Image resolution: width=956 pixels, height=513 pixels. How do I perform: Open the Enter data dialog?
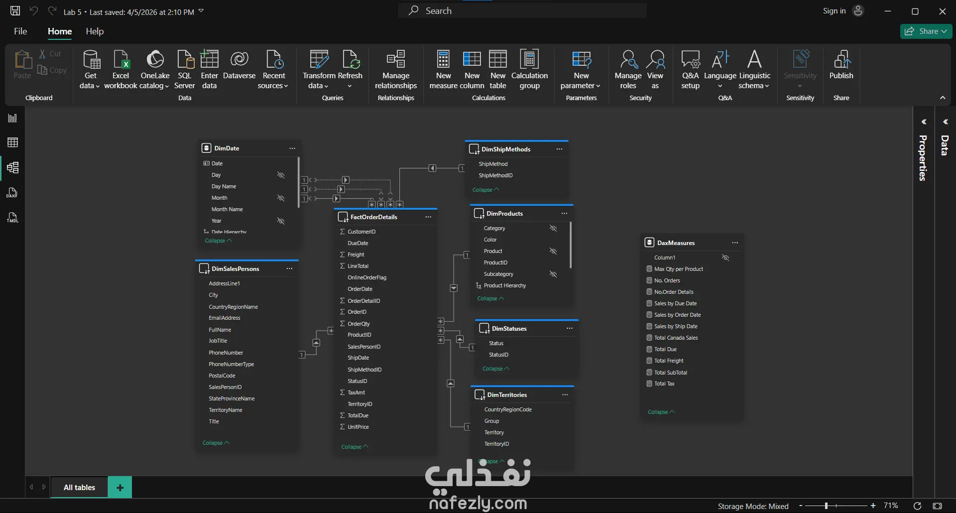(210, 70)
